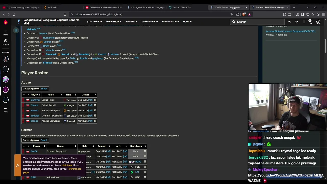The width and height of the screenshot is (327, 184).
Task: Sort the Active table by the Joined column
Action: point(87,95)
